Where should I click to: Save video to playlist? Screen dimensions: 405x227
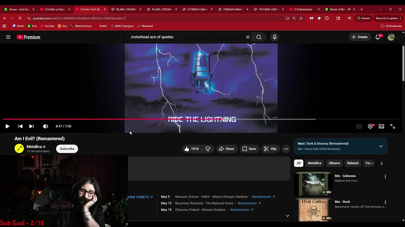tap(249, 149)
